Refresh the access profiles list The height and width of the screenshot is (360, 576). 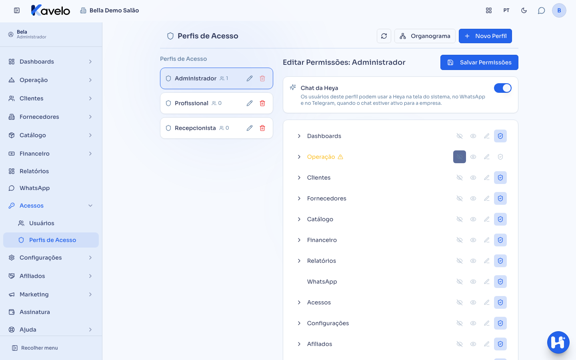coord(384,36)
